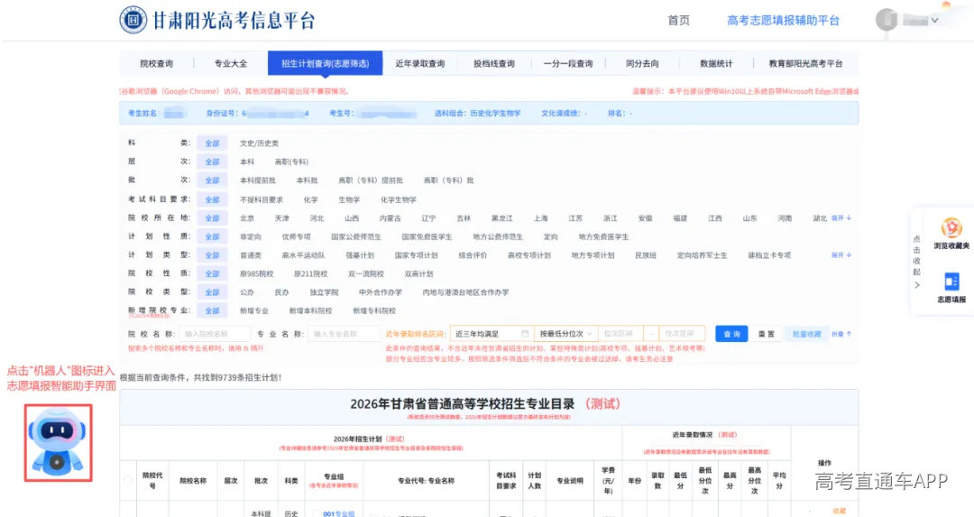Filter by 双一流院校

click(x=365, y=273)
